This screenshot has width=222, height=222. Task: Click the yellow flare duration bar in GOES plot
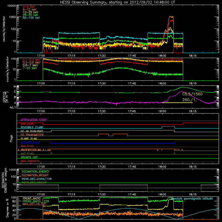tap(177, 102)
